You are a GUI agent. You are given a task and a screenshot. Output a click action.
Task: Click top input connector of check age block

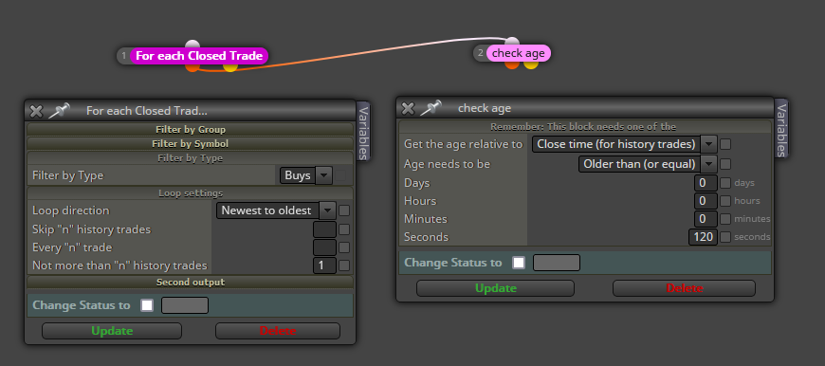point(512,42)
